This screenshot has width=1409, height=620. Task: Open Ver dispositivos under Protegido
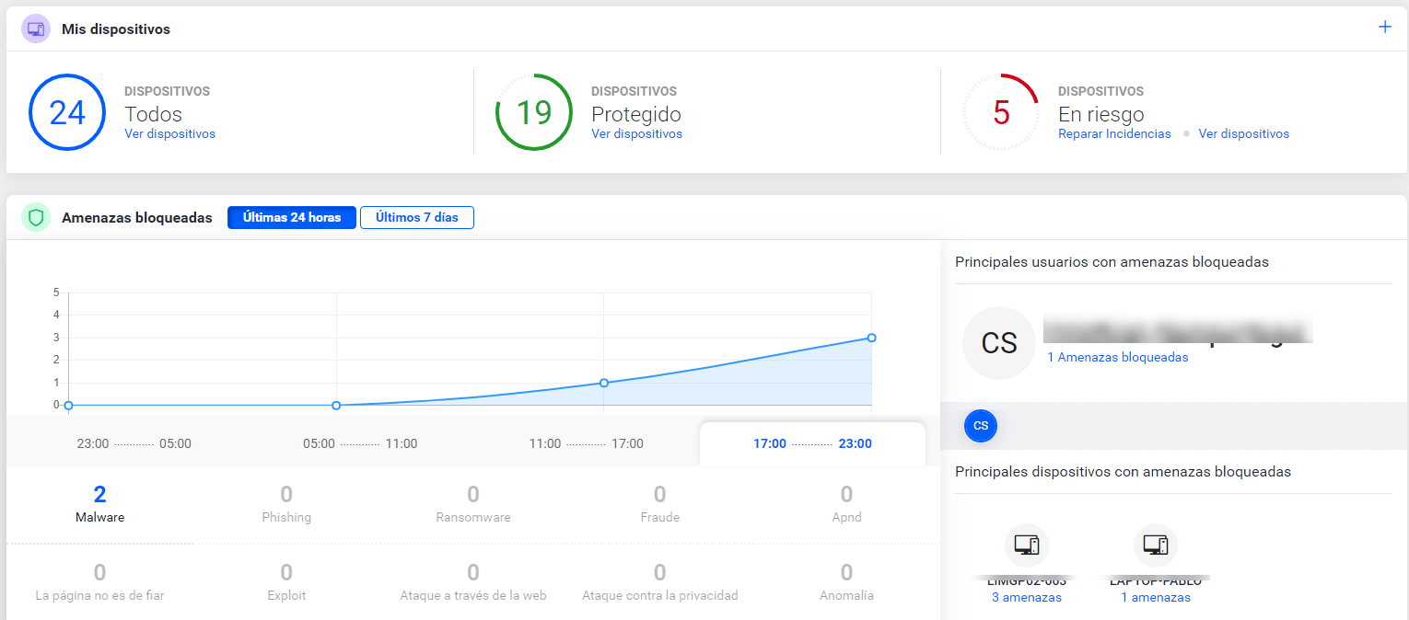636,134
